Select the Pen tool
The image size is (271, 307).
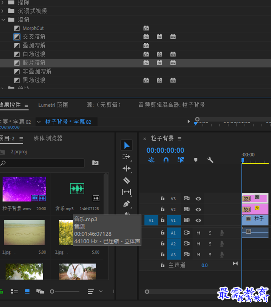click(126, 204)
